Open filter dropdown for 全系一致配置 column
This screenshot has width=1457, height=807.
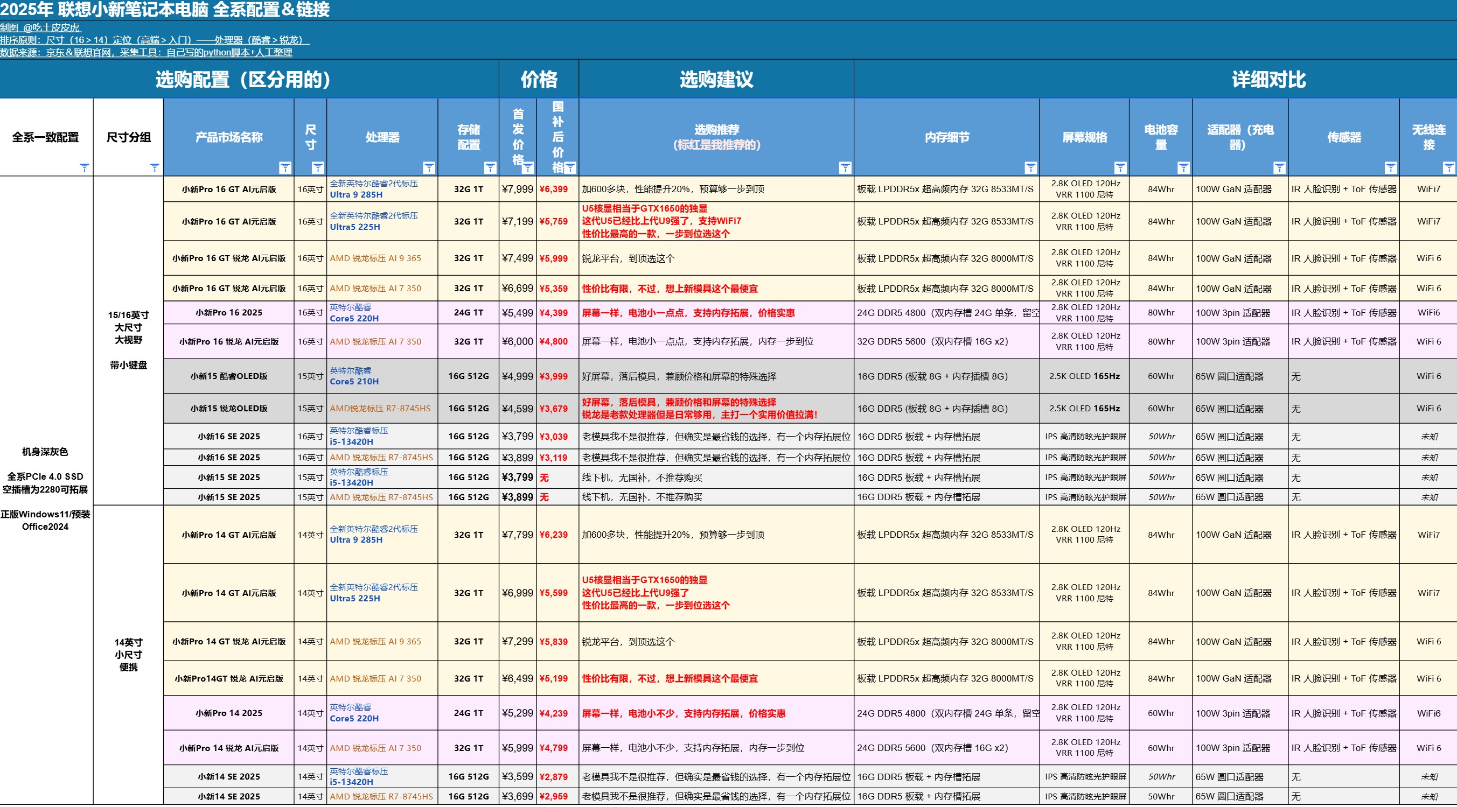84,168
